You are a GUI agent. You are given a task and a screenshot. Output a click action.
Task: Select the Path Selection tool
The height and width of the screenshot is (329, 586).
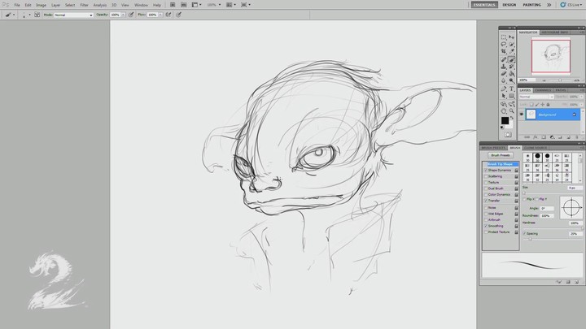tap(504, 96)
